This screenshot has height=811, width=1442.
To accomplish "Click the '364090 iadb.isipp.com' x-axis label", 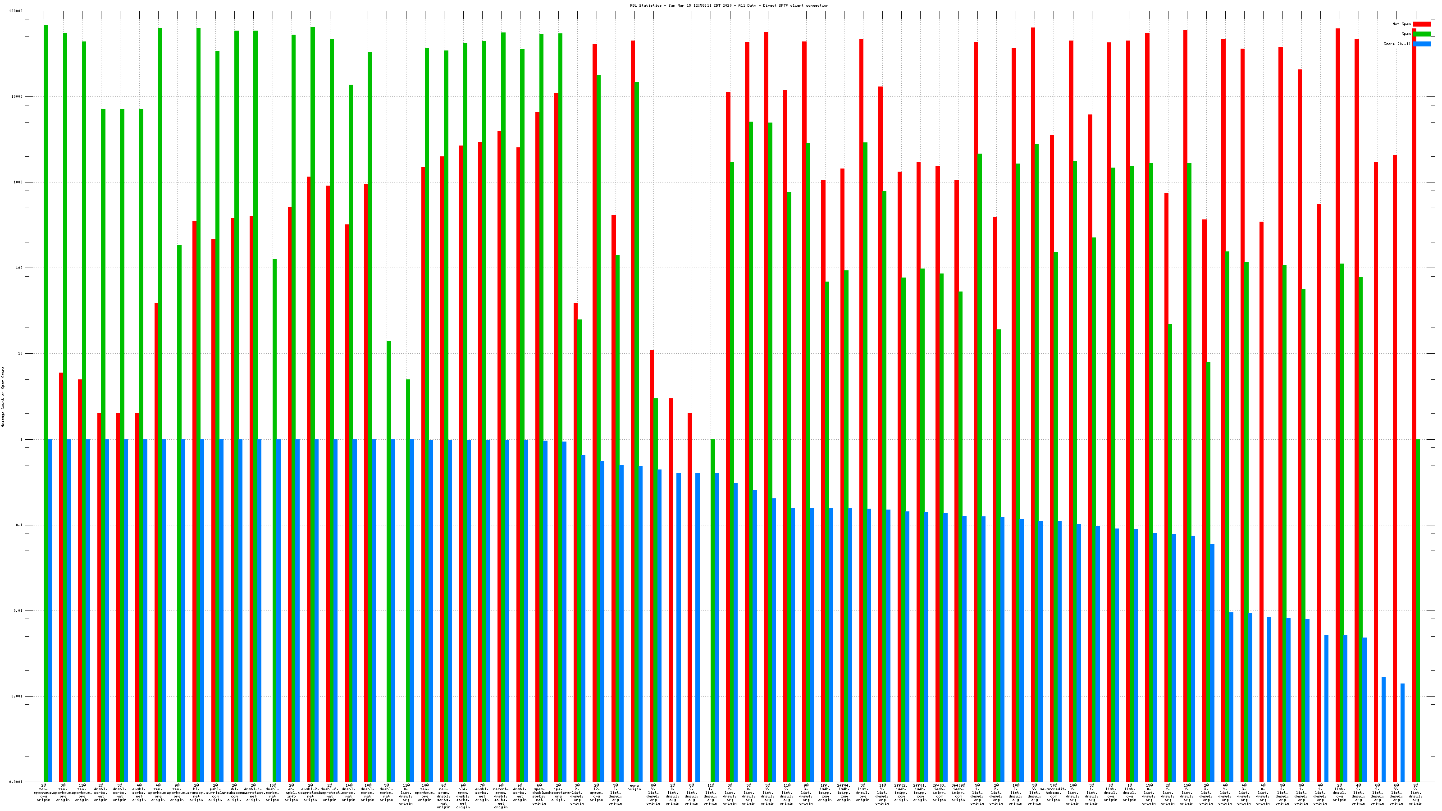I will pos(958,793).
